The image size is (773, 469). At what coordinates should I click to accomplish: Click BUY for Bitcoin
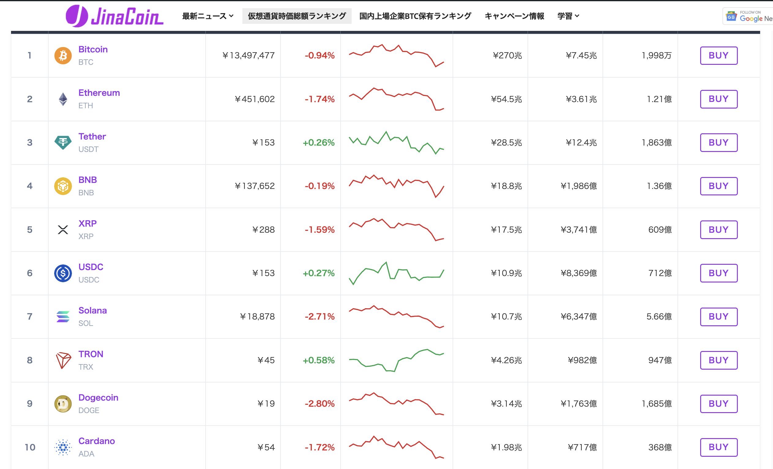coord(719,55)
